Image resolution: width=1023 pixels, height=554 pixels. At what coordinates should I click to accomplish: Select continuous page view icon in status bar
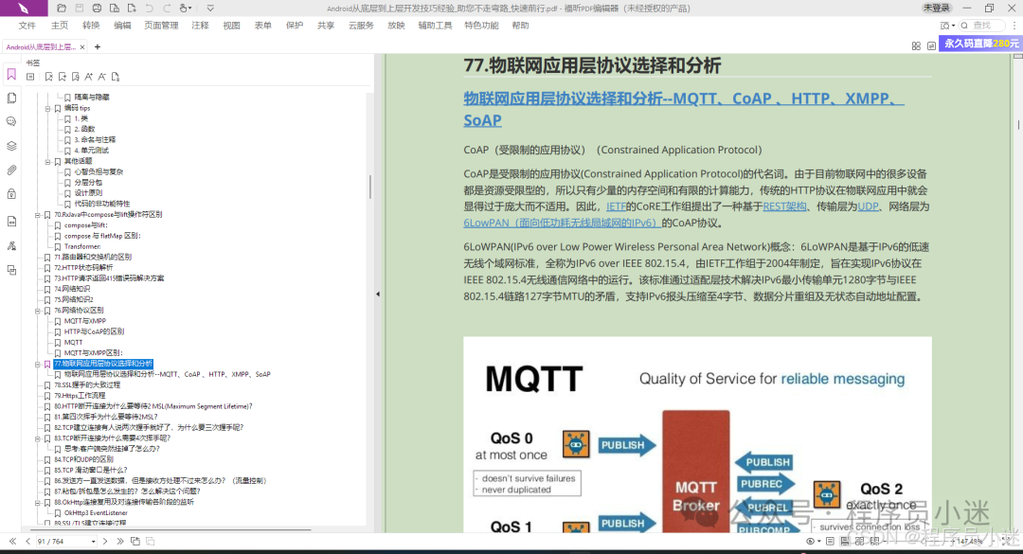point(844,541)
